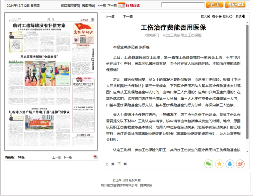Click 当前版：09版 label

(15, 157)
